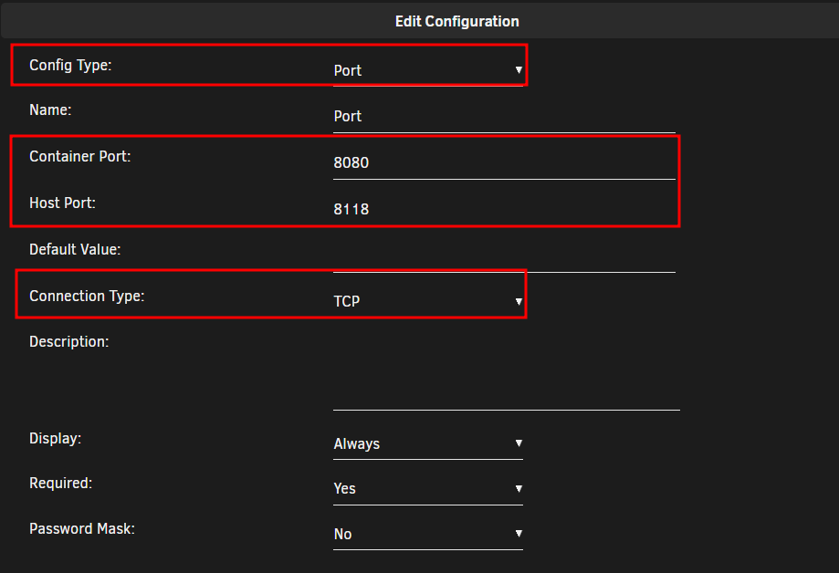The image size is (839, 573).
Task: Open the Display selector showing Always
Action: click(x=428, y=443)
